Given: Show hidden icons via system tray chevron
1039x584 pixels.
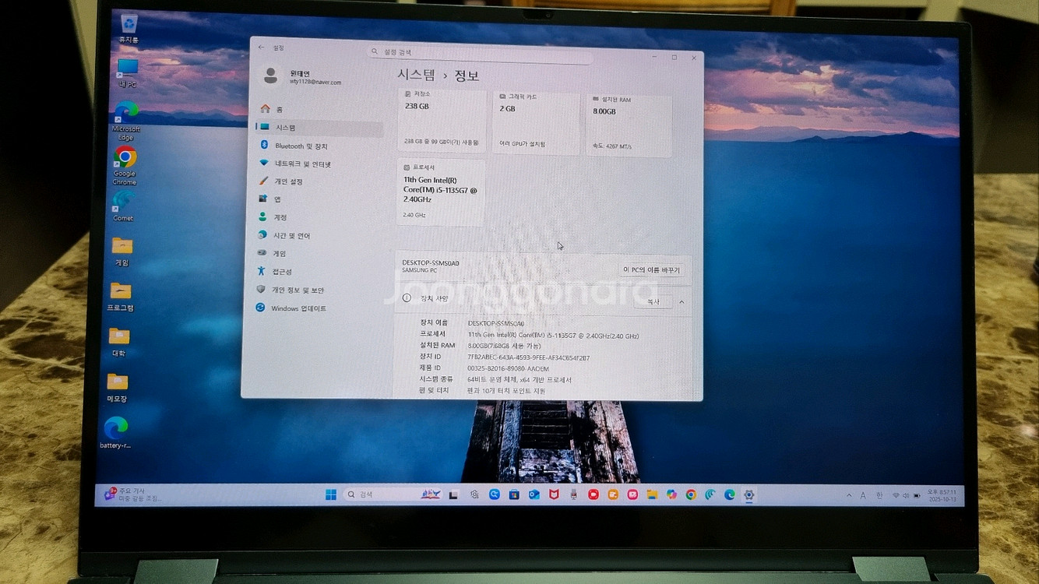Looking at the screenshot, I should pos(849,495).
